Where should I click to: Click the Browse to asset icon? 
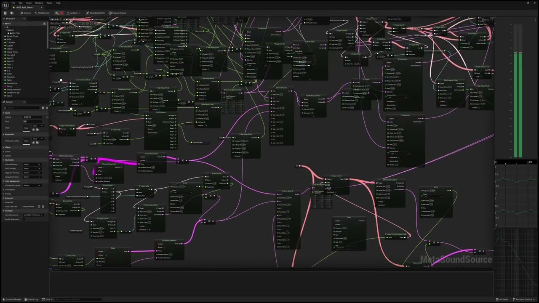coord(12,13)
